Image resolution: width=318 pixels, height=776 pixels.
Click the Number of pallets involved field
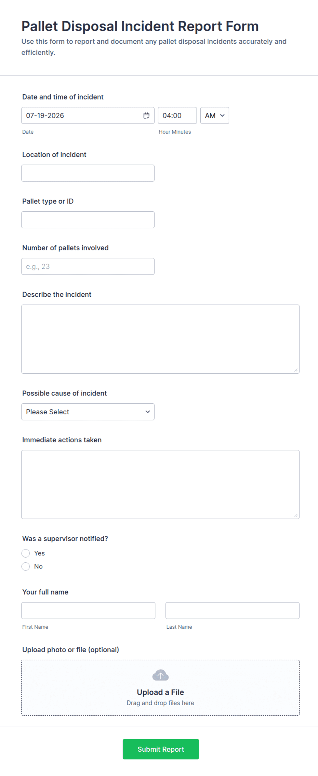click(88, 266)
